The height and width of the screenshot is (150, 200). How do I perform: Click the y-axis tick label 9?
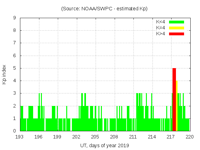(x=14, y=18)
